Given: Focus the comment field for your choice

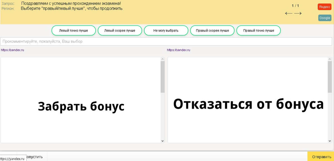Looking at the screenshot, I should click(x=166, y=41).
